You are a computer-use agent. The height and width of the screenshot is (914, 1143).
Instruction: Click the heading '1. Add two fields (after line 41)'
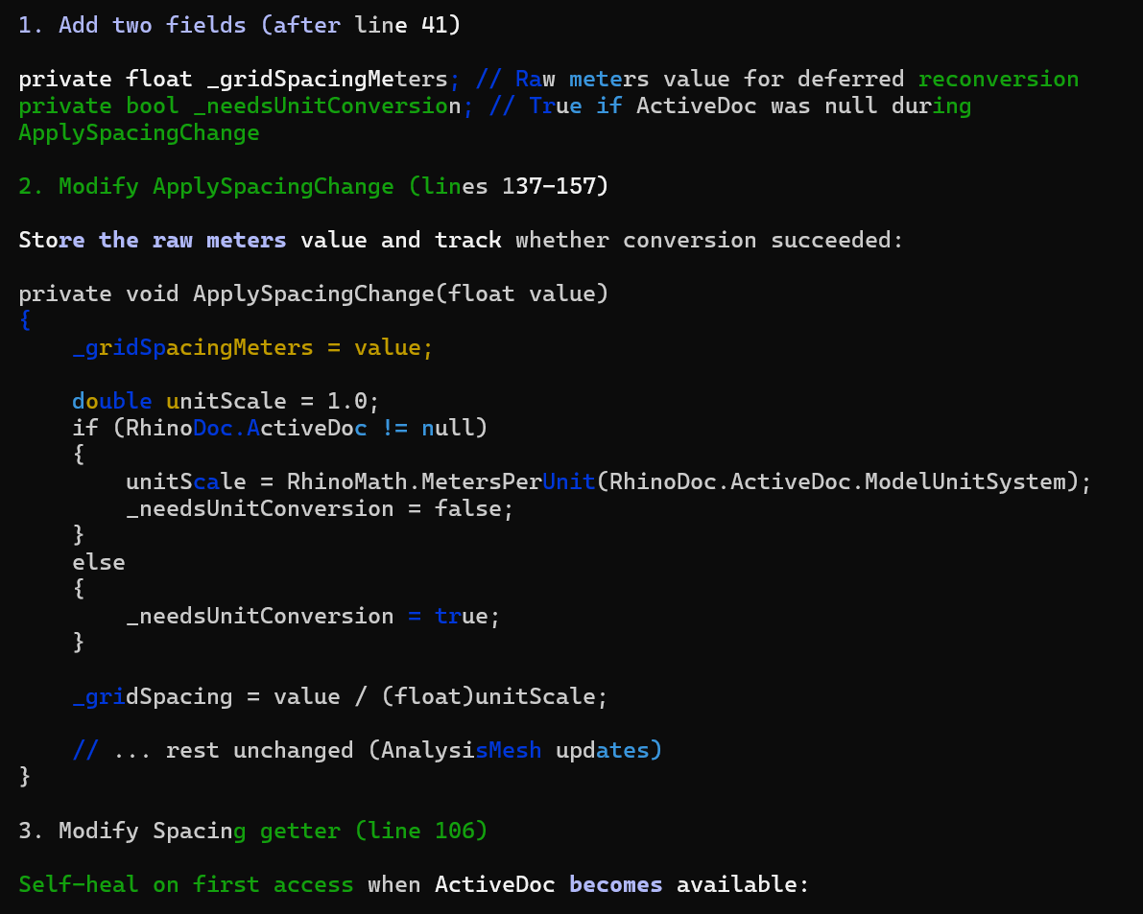(239, 25)
